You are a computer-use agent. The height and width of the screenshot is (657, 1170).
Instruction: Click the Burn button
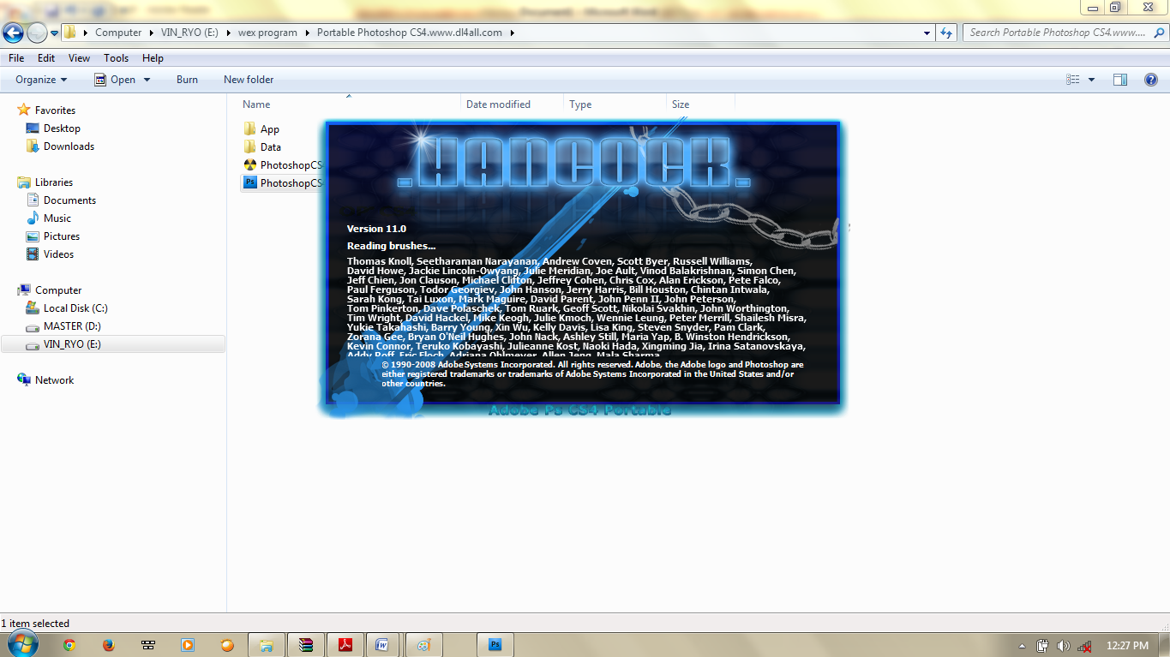(187, 80)
